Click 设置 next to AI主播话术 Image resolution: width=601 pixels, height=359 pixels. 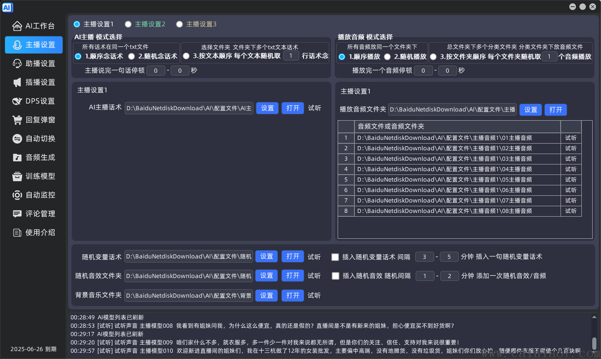pyautogui.click(x=267, y=108)
